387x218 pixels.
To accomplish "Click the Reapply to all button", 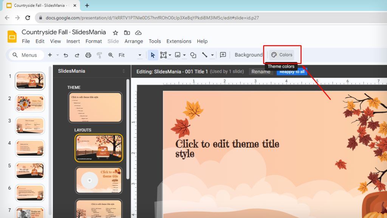I will 292,71.
